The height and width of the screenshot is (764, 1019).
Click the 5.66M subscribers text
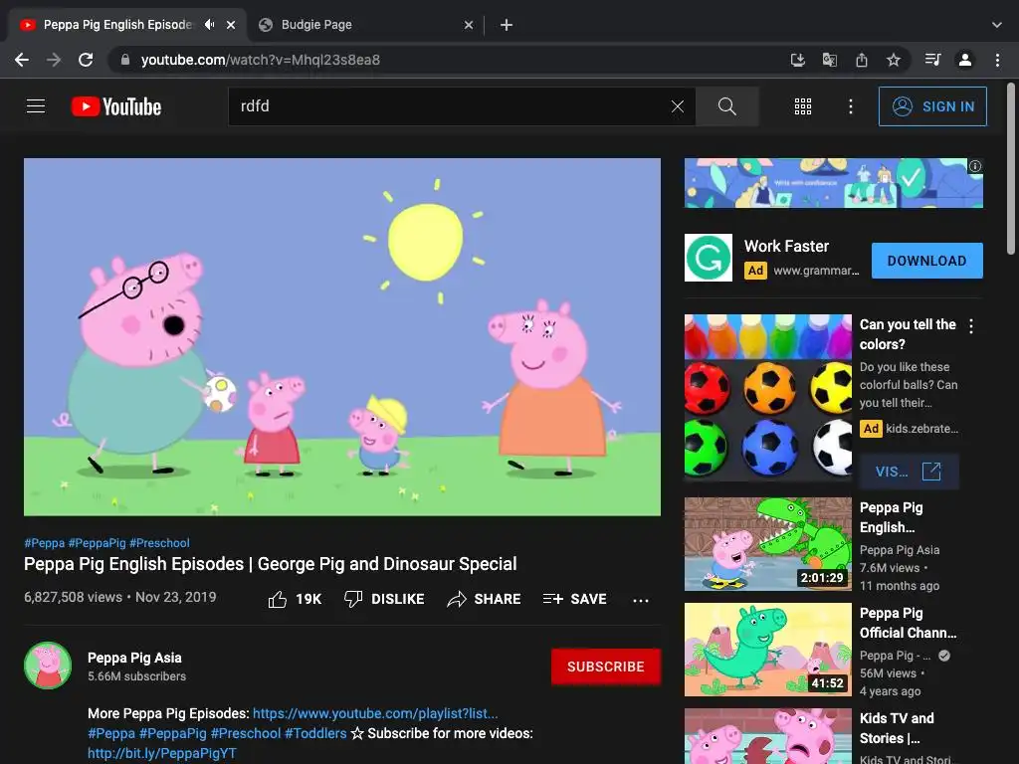click(x=136, y=676)
